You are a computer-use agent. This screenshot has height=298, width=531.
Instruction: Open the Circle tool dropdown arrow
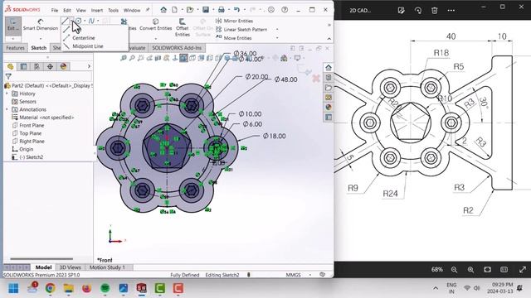point(85,21)
